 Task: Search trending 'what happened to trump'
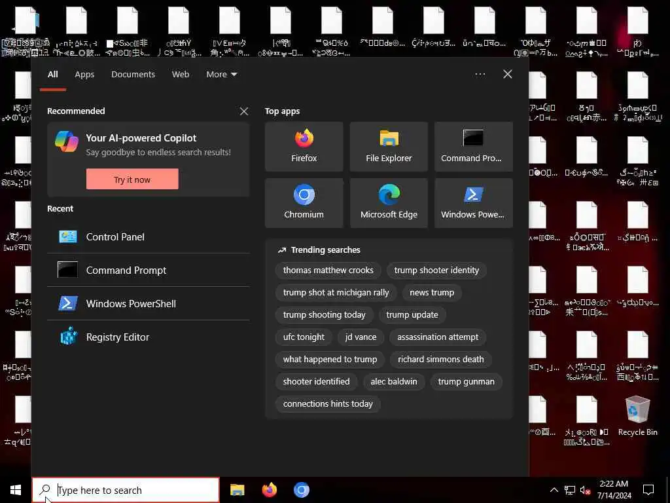click(330, 360)
